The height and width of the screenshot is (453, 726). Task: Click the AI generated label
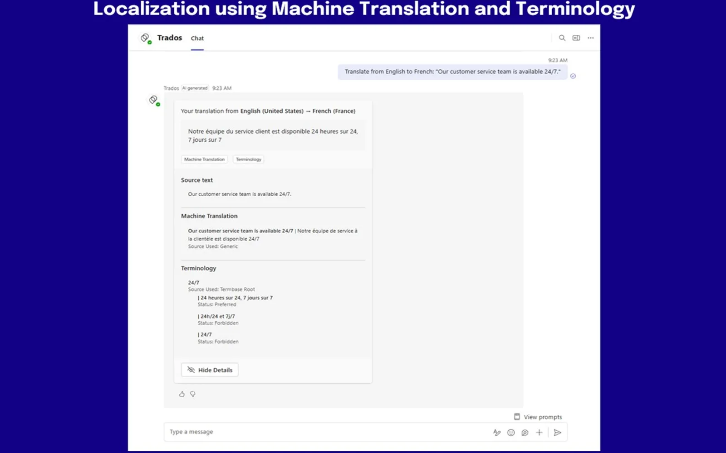coord(195,88)
